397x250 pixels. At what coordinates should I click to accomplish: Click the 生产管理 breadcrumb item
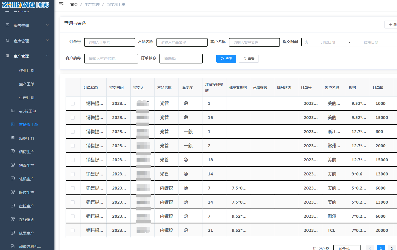[x=92, y=4]
